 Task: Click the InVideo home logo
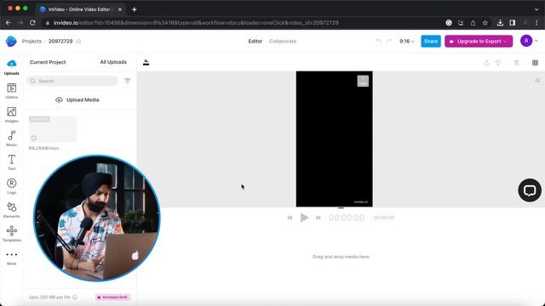click(x=11, y=42)
